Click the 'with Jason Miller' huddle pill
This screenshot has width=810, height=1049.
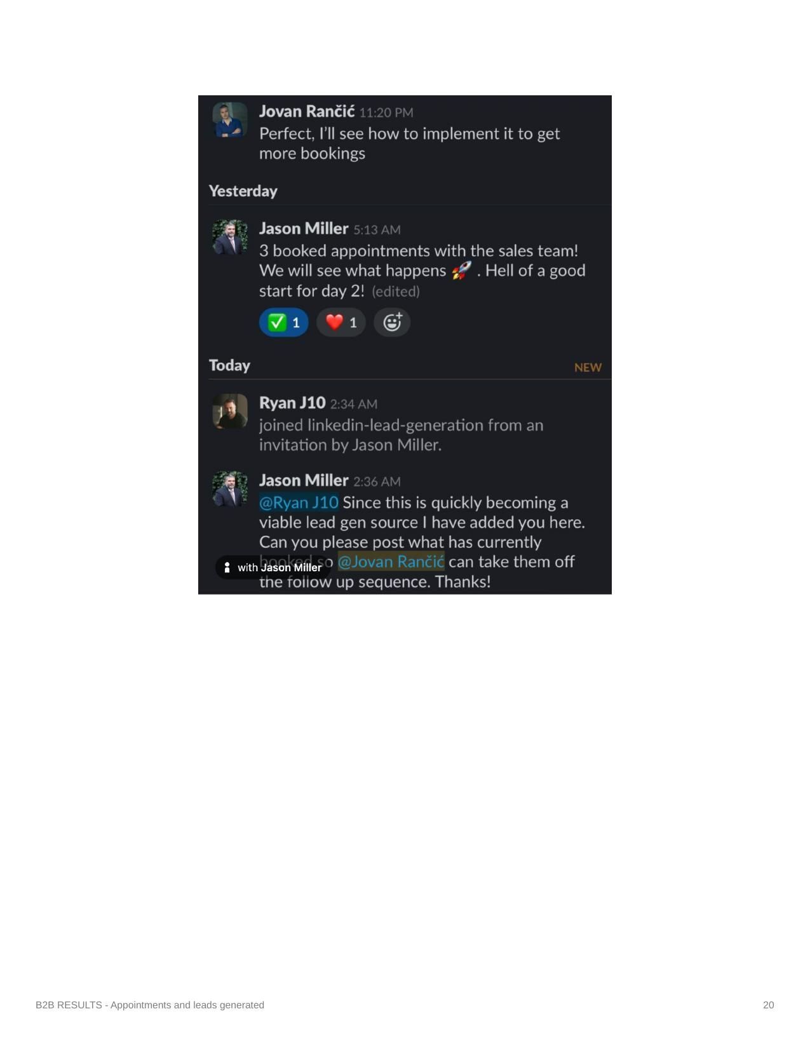pos(273,567)
